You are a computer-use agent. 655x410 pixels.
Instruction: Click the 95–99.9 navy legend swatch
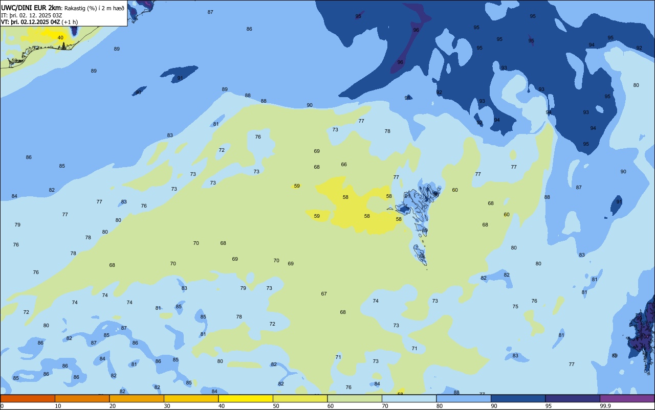(573, 398)
